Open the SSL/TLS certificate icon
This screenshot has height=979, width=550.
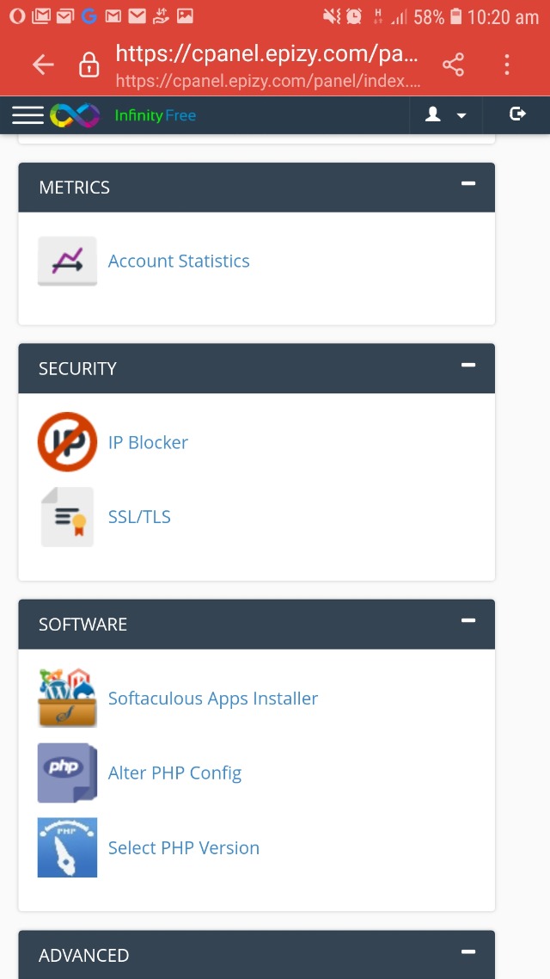point(67,517)
